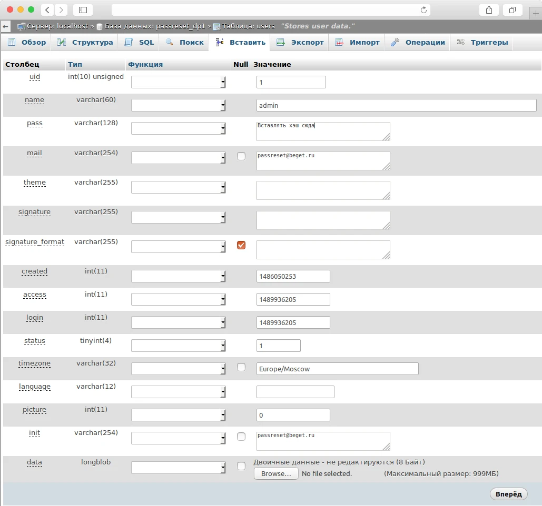Expand the function dropdown for uid
The width and height of the screenshot is (542, 506).
click(179, 82)
